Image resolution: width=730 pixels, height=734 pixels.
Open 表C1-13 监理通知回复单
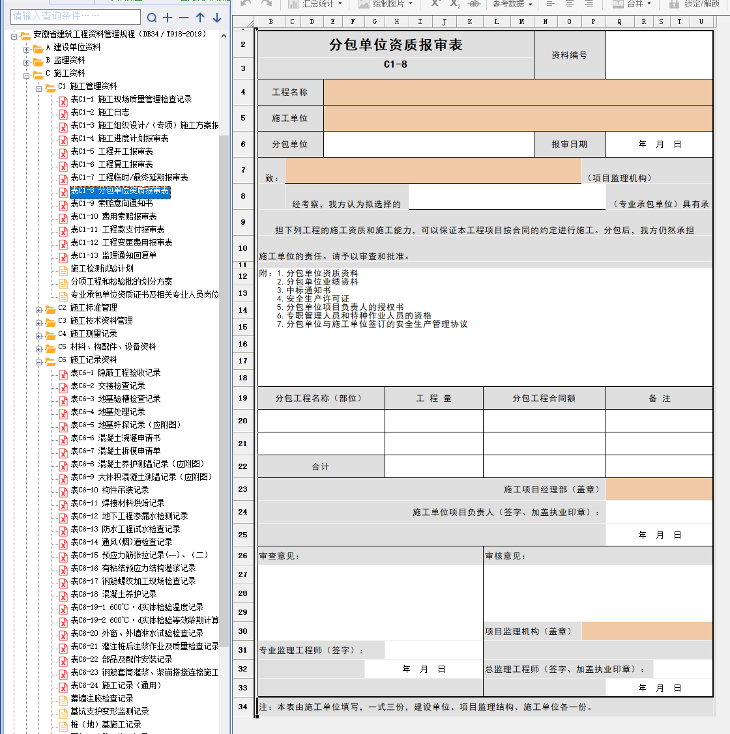tap(113, 255)
